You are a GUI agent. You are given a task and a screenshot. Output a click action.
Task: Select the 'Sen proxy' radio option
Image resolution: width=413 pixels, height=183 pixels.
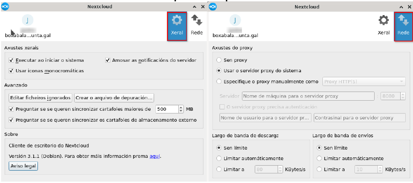tap(220, 60)
